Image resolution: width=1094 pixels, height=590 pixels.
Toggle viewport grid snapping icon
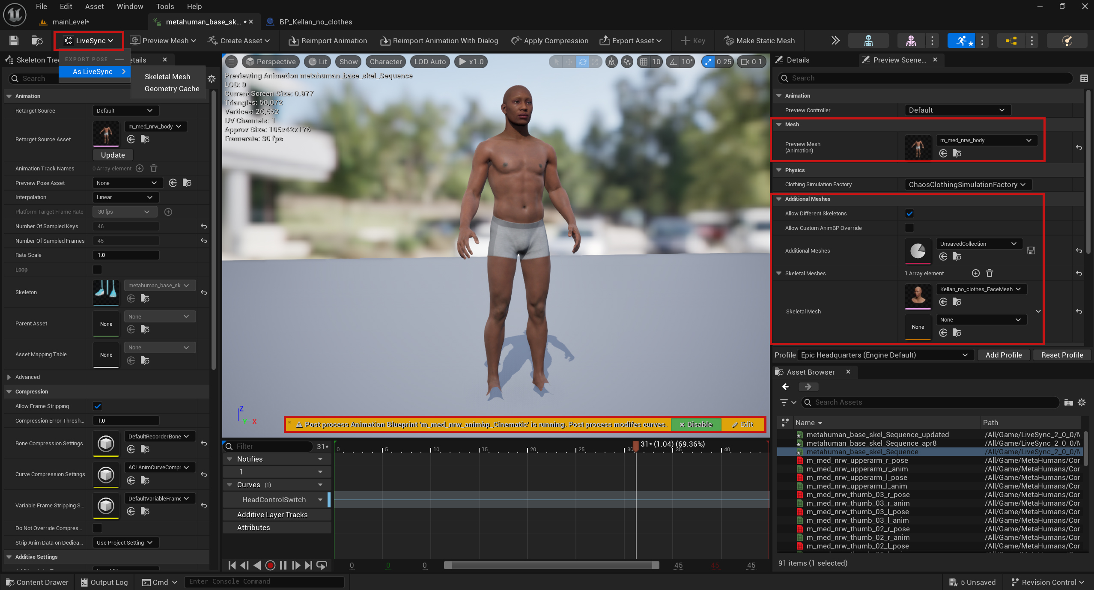tap(644, 62)
